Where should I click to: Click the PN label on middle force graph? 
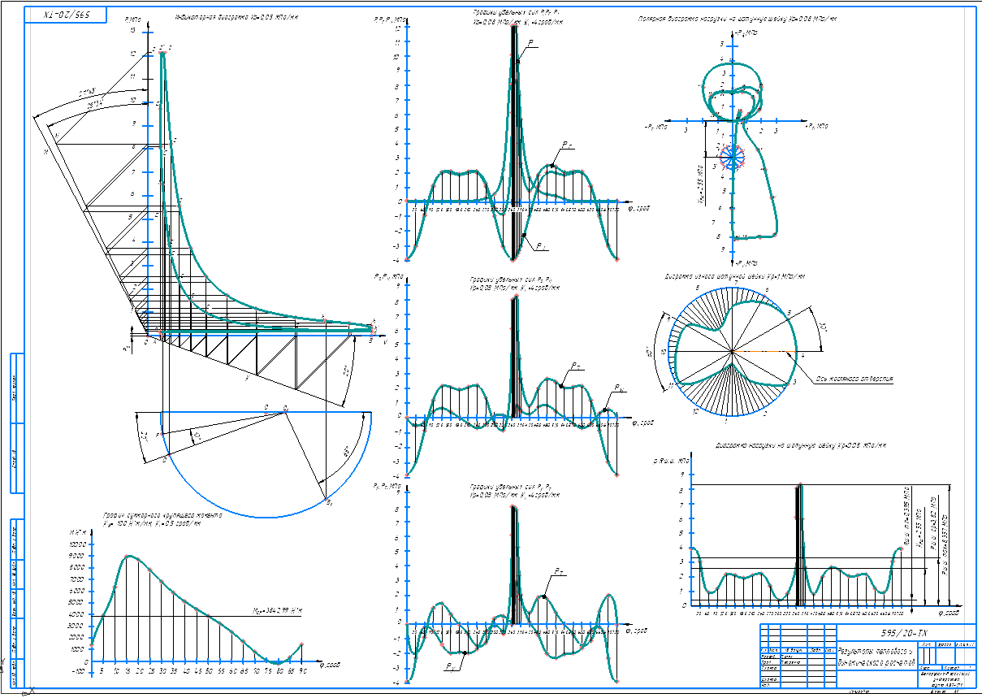pyautogui.click(x=619, y=388)
